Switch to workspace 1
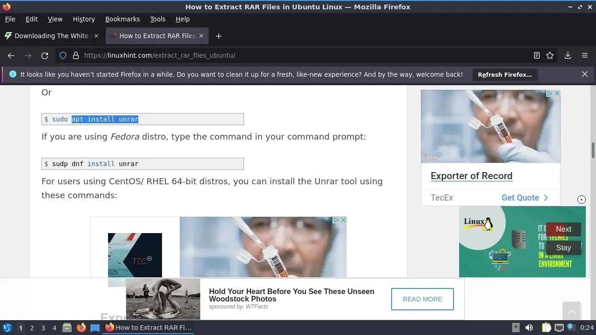Image resolution: width=596 pixels, height=335 pixels. (20, 328)
